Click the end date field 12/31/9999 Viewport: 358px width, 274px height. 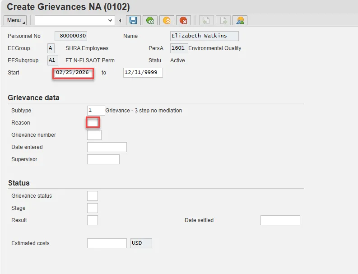click(143, 73)
